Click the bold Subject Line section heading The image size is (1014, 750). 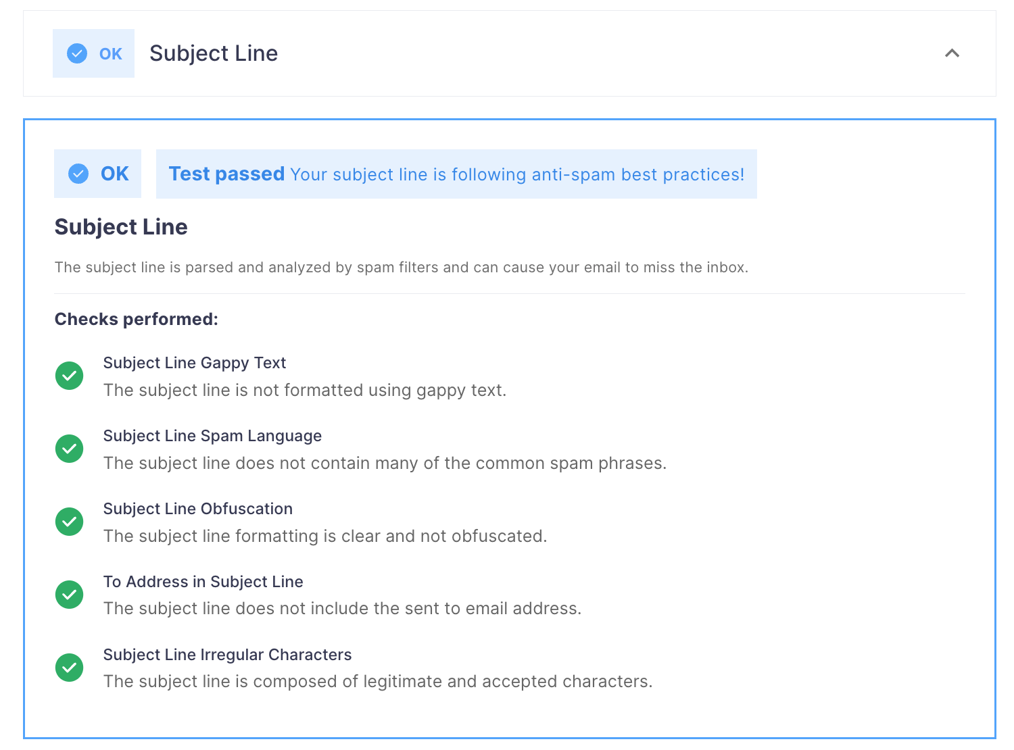tap(121, 227)
